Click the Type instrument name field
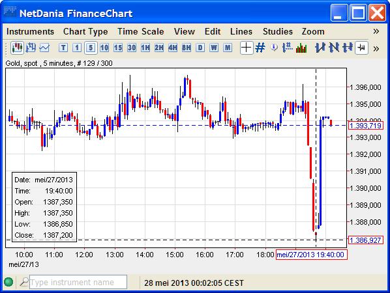Screen dimensions: 390x293 pos(78,282)
